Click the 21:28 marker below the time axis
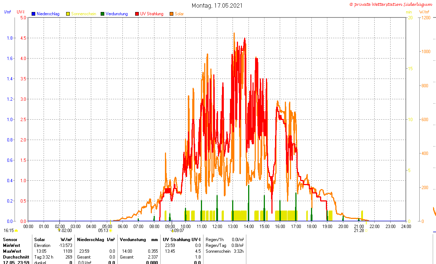 [359, 231]
